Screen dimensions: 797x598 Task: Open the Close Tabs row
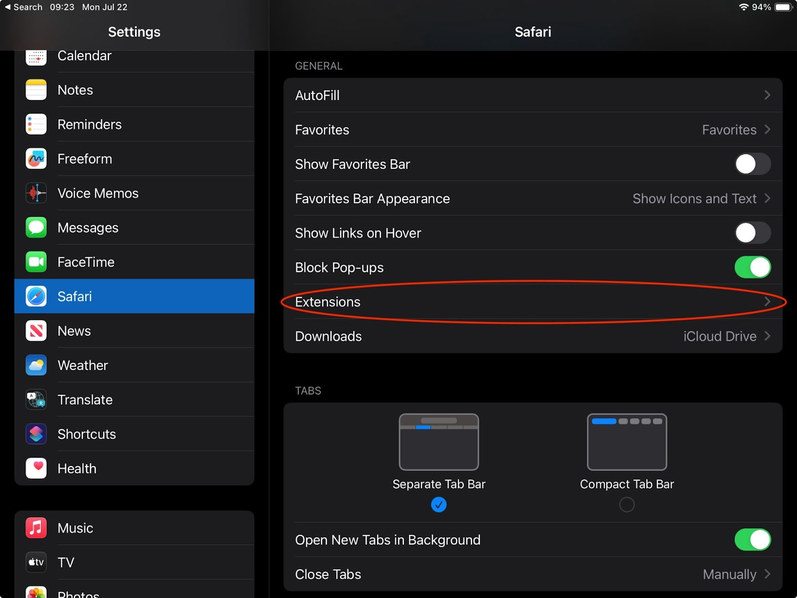tap(533, 574)
